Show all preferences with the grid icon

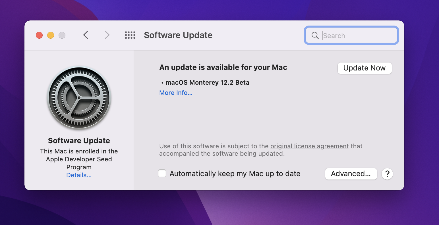130,35
